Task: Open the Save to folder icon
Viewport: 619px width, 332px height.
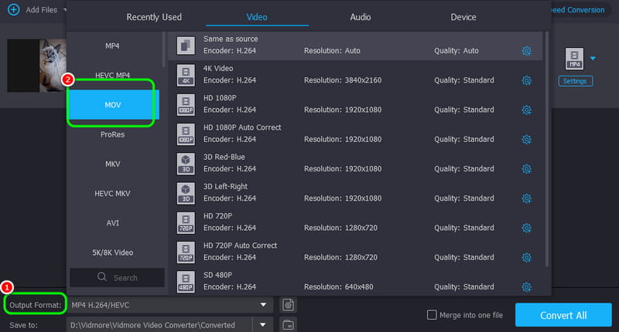Action: (x=288, y=324)
